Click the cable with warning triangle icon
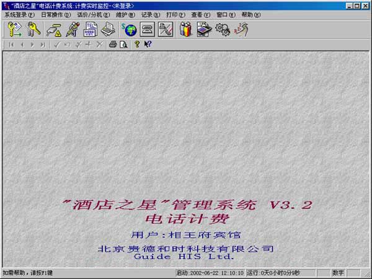The width and height of the screenshot is (372, 279). click(x=54, y=30)
